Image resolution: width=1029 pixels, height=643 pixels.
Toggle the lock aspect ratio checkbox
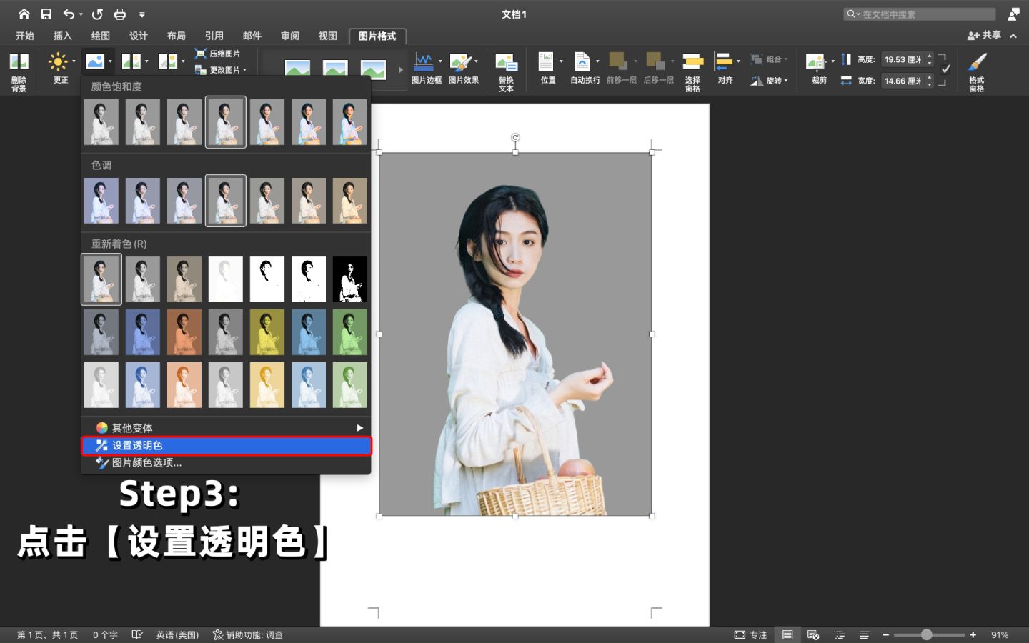(x=945, y=69)
